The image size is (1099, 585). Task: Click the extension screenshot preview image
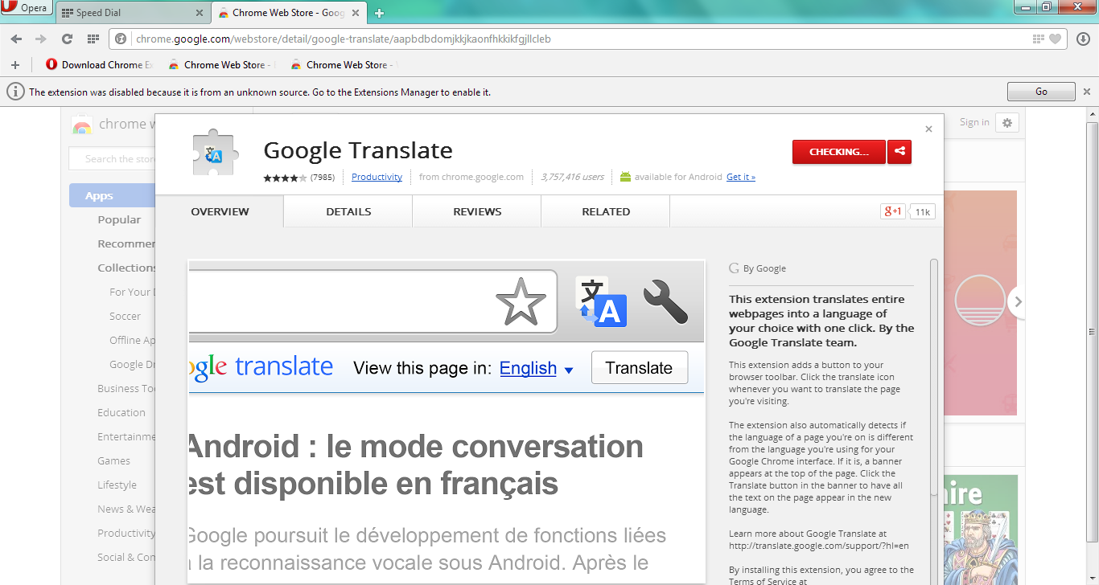(x=447, y=421)
